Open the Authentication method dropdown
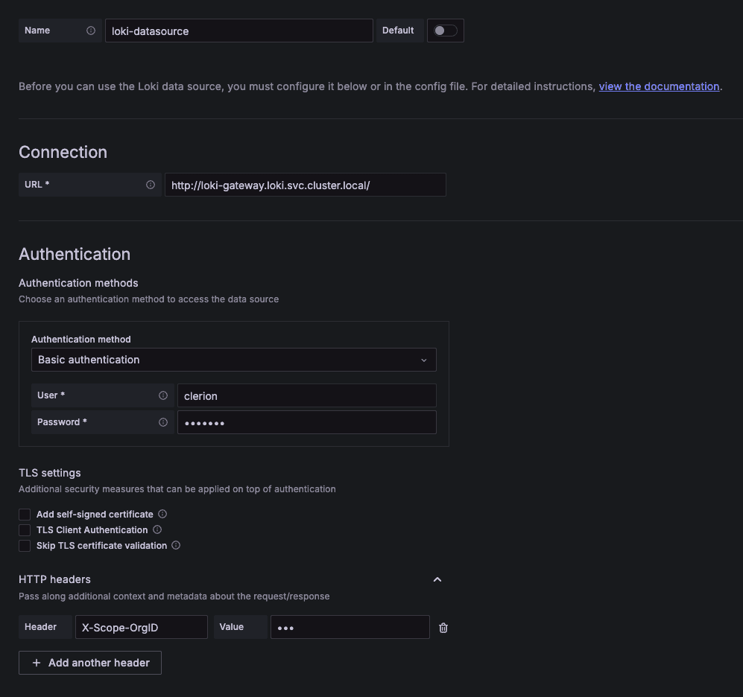This screenshot has height=697, width=743. pos(233,360)
